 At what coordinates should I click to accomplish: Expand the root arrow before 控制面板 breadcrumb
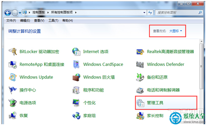coord(29,13)
